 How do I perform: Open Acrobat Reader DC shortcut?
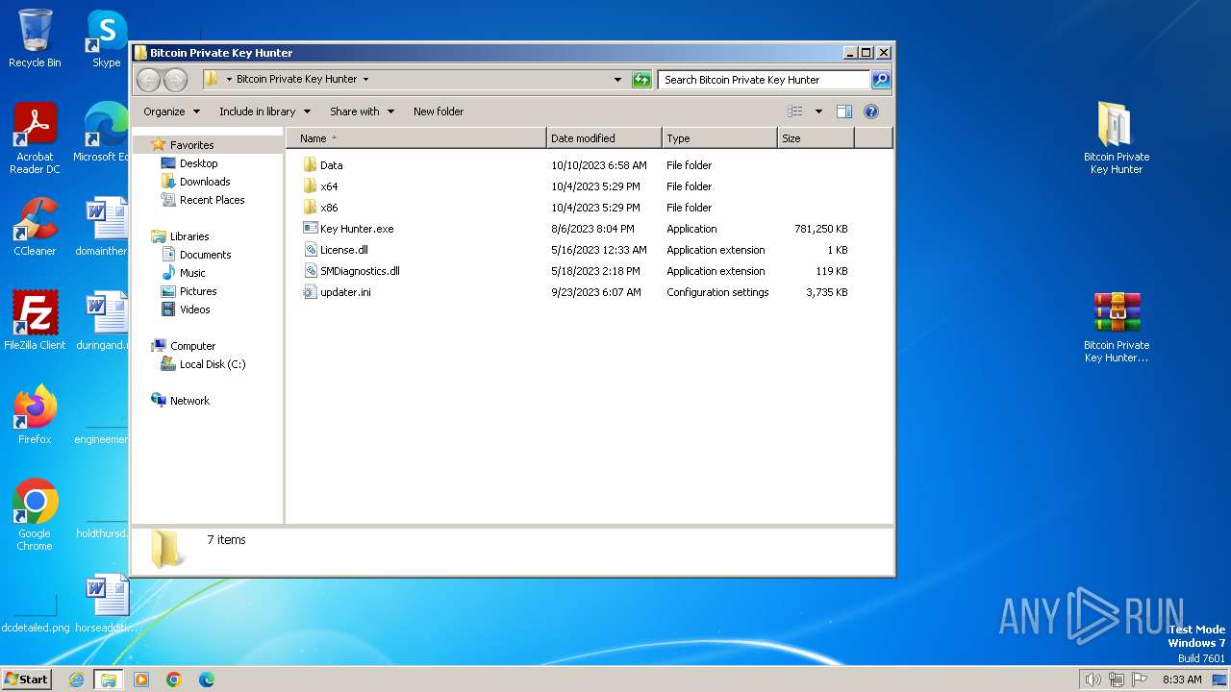(x=35, y=138)
